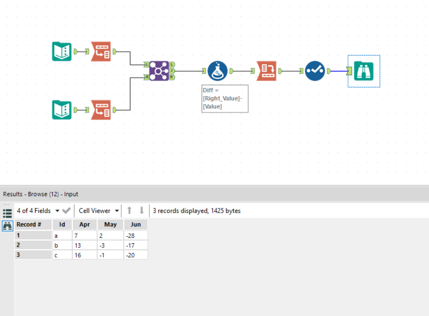The width and height of the screenshot is (429, 316).
Task: Open the Diff formula annotation box
Action: coord(225,99)
